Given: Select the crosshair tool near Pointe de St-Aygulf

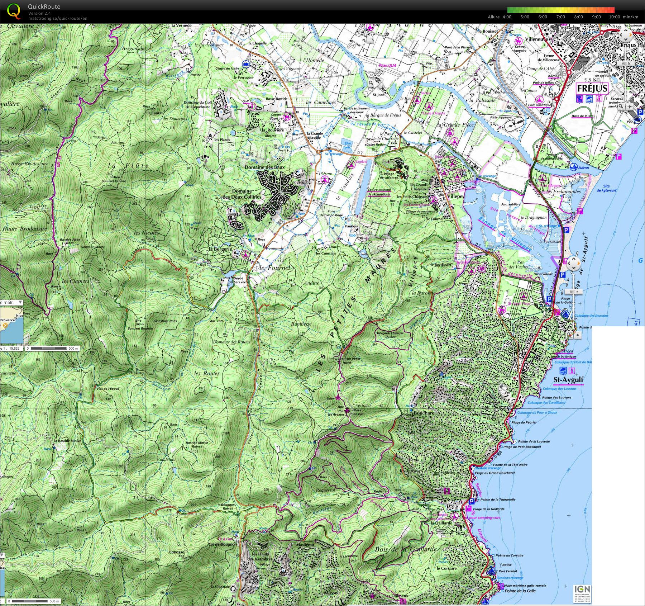Looking at the screenshot, I should [578, 335].
